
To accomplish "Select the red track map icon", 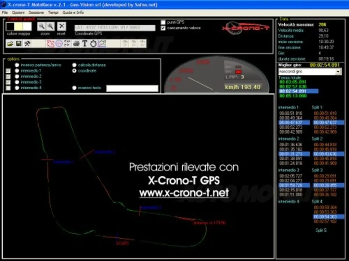I will (51, 43).
